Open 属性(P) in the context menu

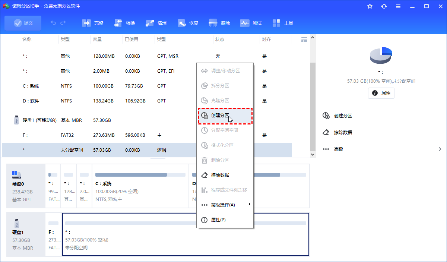218,220
